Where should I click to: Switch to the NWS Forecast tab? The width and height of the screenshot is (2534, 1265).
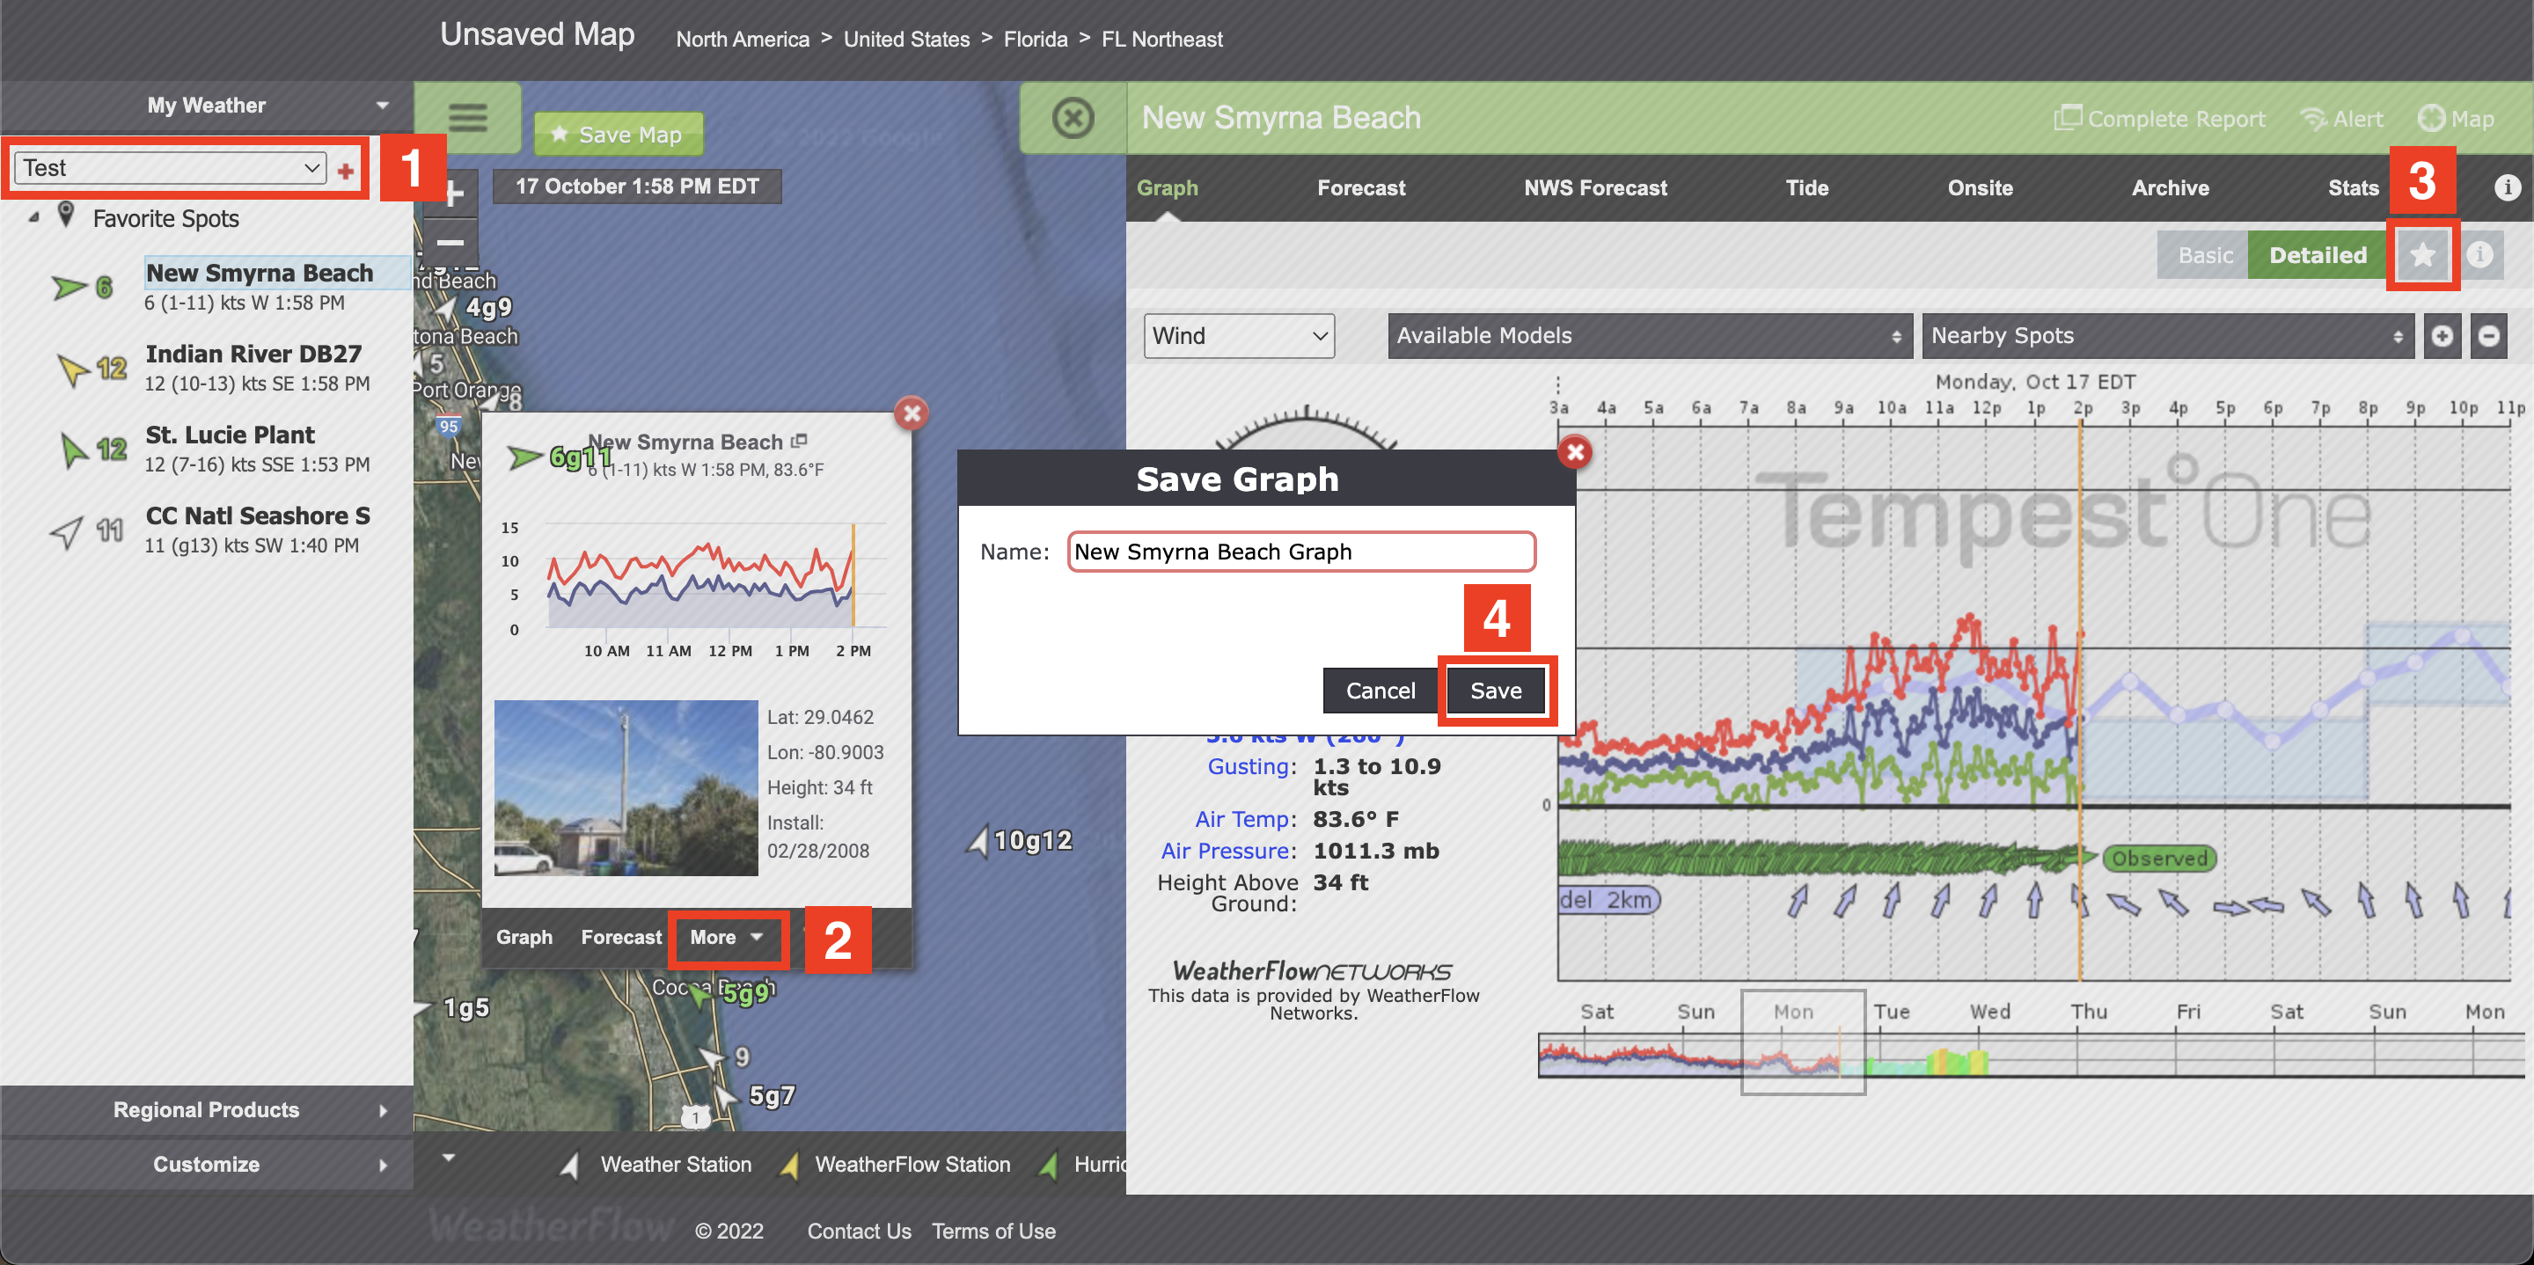1594,188
